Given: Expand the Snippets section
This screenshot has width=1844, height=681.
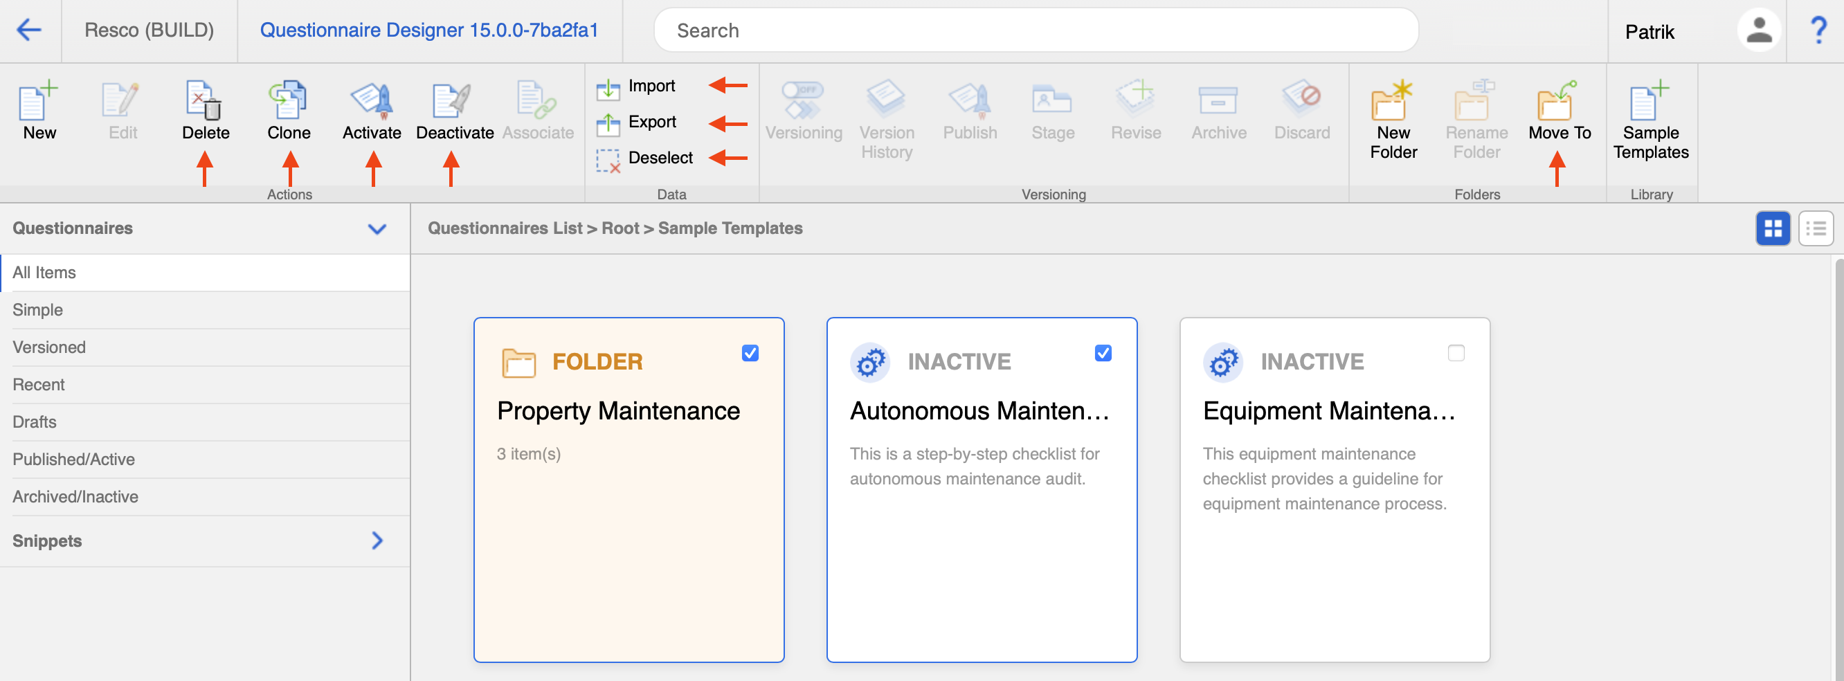Looking at the screenshot, I should pos(377,541).
